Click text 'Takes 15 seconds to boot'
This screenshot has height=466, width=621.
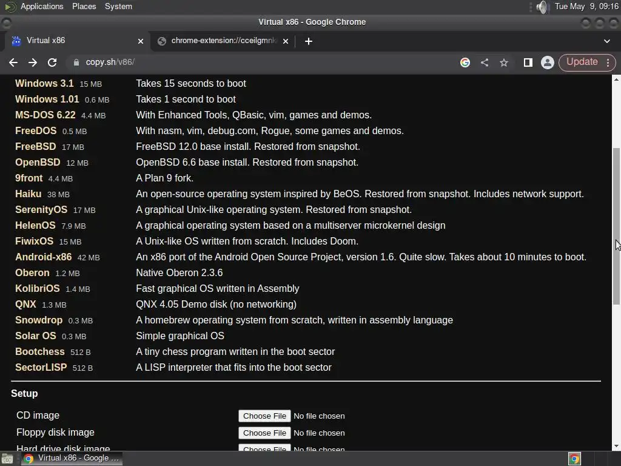tap(191, 83)
